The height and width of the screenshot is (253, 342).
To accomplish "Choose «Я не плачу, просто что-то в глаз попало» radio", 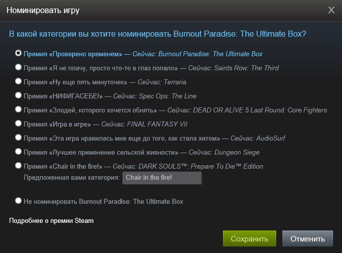I will [19, 67].
